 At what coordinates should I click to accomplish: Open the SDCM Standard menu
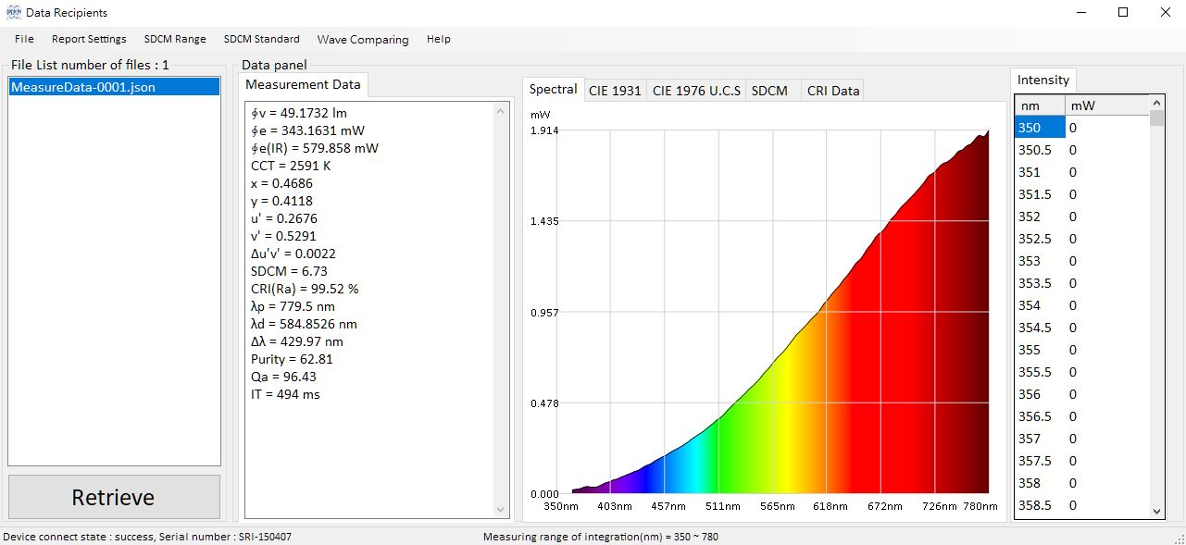click(x=261, y=39)
